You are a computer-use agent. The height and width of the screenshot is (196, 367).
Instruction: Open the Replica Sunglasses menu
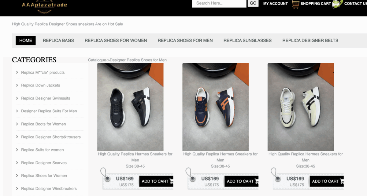click(x=247, y=40)
